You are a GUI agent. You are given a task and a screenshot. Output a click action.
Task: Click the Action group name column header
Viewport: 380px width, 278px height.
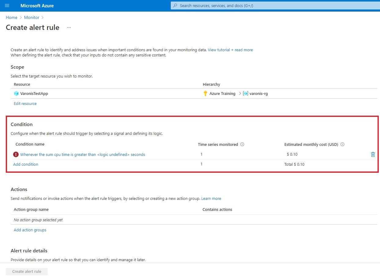31,209
